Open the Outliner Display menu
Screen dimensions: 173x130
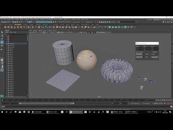click(7, 32)
